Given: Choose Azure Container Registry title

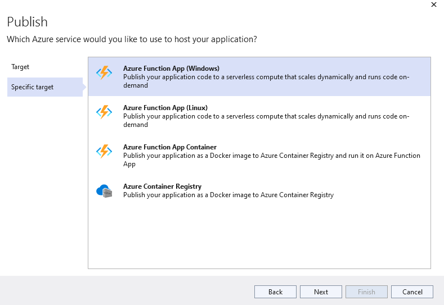Looking at the screenshot, I should pyautogui.click(x=162, y=186).
